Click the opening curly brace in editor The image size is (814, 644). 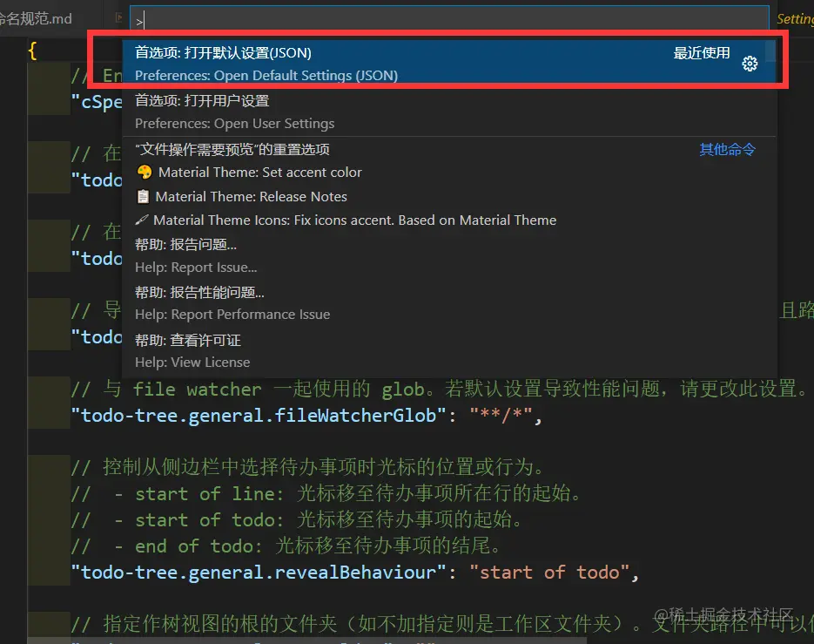(x=33, y=51)
